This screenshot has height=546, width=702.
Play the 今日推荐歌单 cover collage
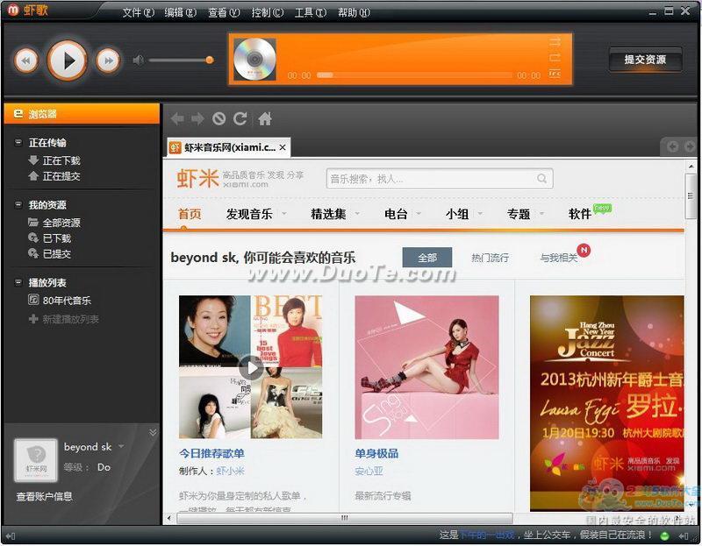click(250, 367)
